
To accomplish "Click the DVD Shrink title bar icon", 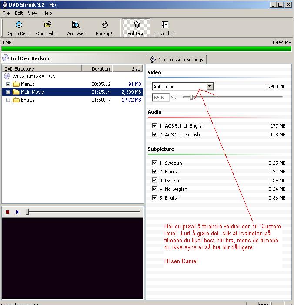I will pos(5,5).
